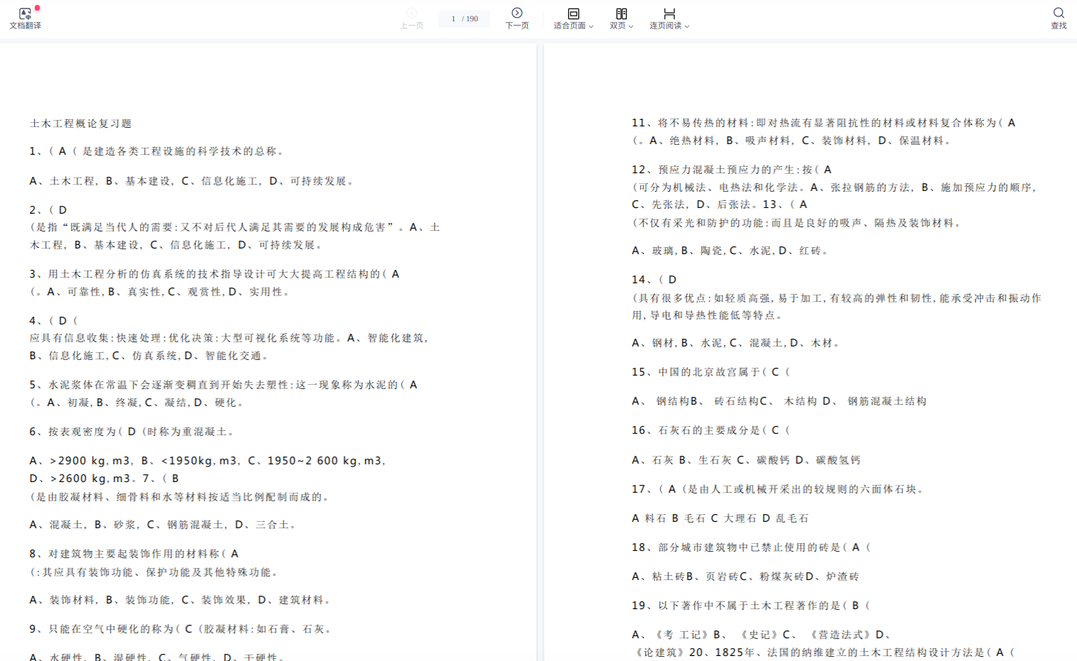This screenshot has width=1077, height=661.
Task: Expand the 适合页面 dropdown chevron
Action: (591, 26)
